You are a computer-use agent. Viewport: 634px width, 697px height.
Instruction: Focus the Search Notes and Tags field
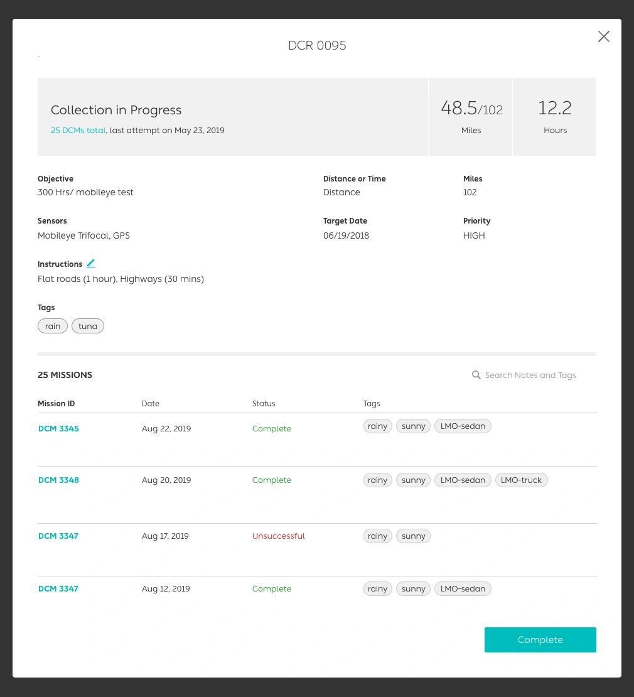pyautogui.click(x=530, y=376)
